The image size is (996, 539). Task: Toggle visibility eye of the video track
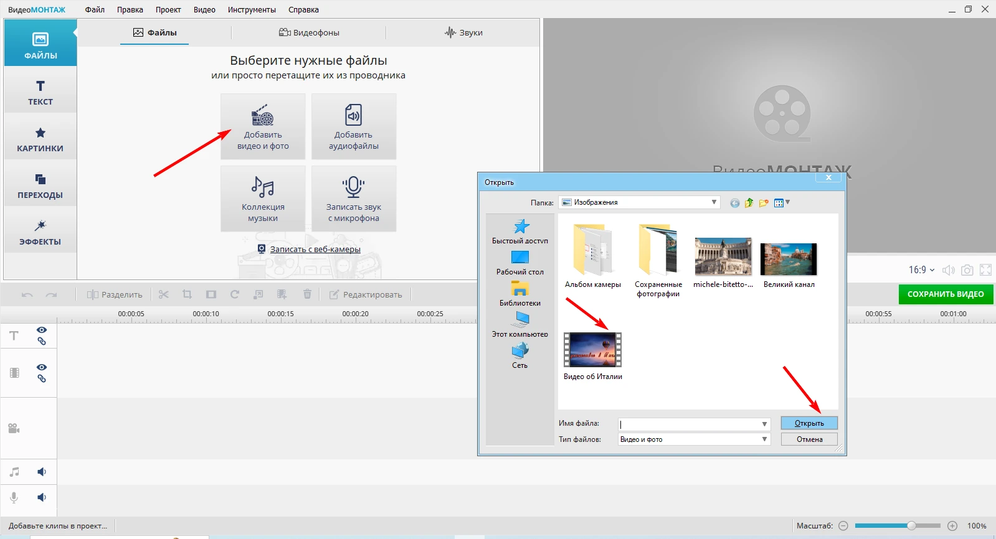[x=42, y=367]
